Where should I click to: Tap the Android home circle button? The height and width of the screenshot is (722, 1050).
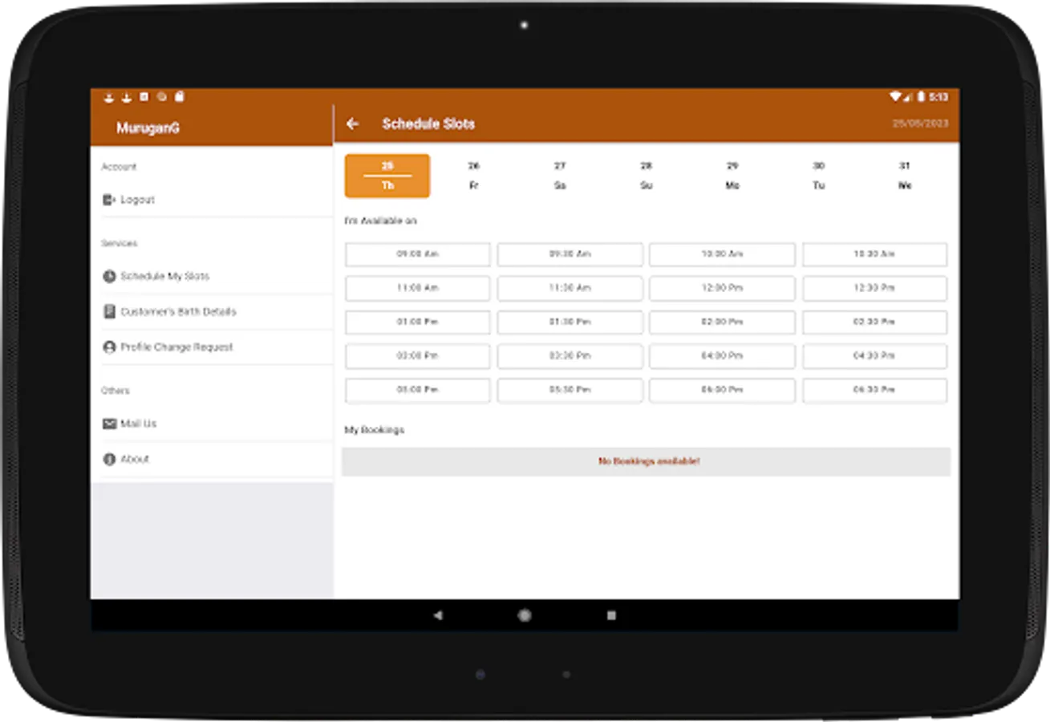tap(525, 615)
